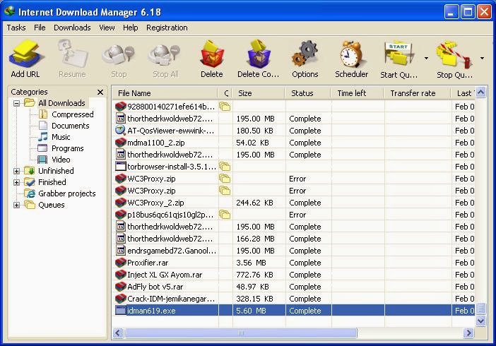The width and height of the screenshot is (496, 346).
Task: Close the Categories panel
Action: click(x=100, y=92)
